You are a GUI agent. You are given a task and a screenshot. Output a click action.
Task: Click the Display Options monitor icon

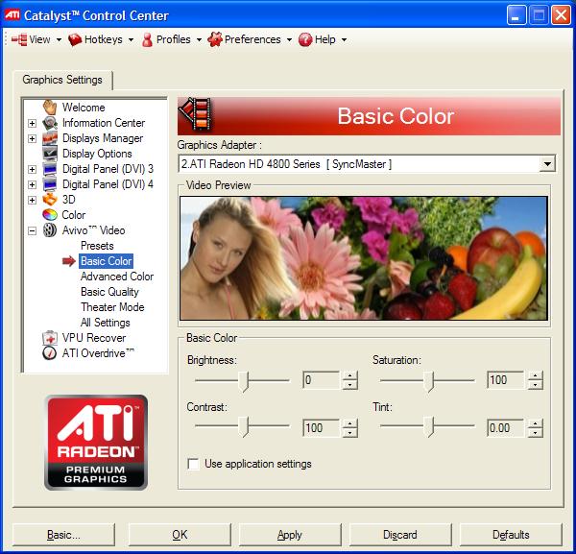50,154
